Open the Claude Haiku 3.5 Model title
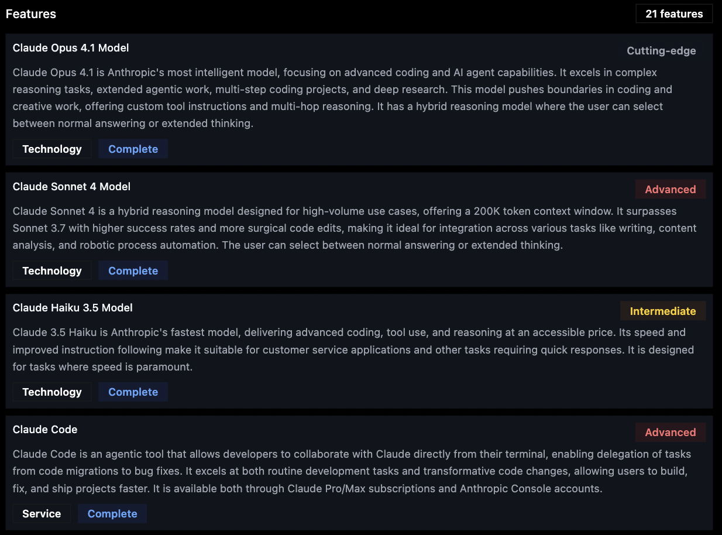The height and width of the screenshot is (535, 722). [x=73, y=308]
